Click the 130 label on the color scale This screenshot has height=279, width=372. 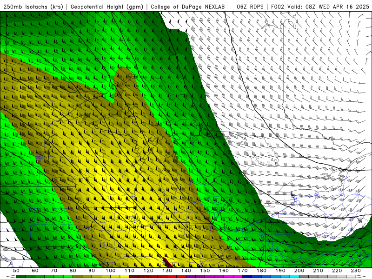tap(167, 271)
